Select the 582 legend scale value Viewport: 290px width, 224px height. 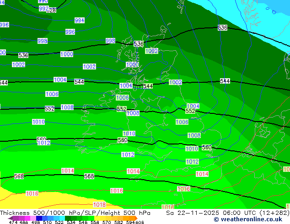[118, 222]
